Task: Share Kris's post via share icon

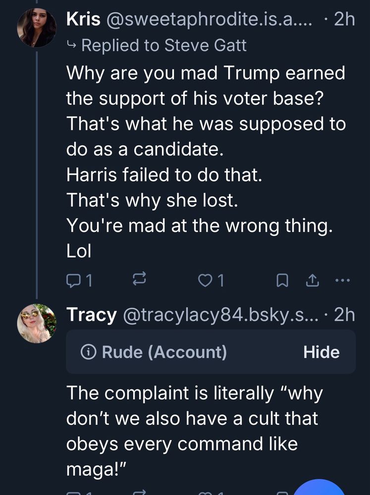Action: [x=312, y=281]
